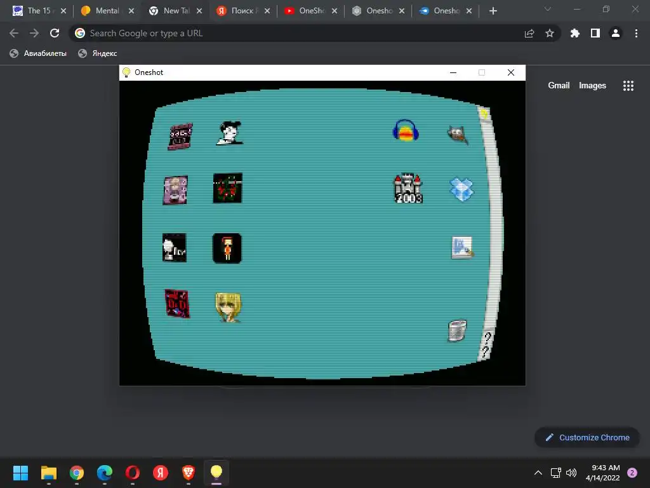Open the Chrome side panel icon
This screenshot has height=488, width=650.
(x=595, y=33)
